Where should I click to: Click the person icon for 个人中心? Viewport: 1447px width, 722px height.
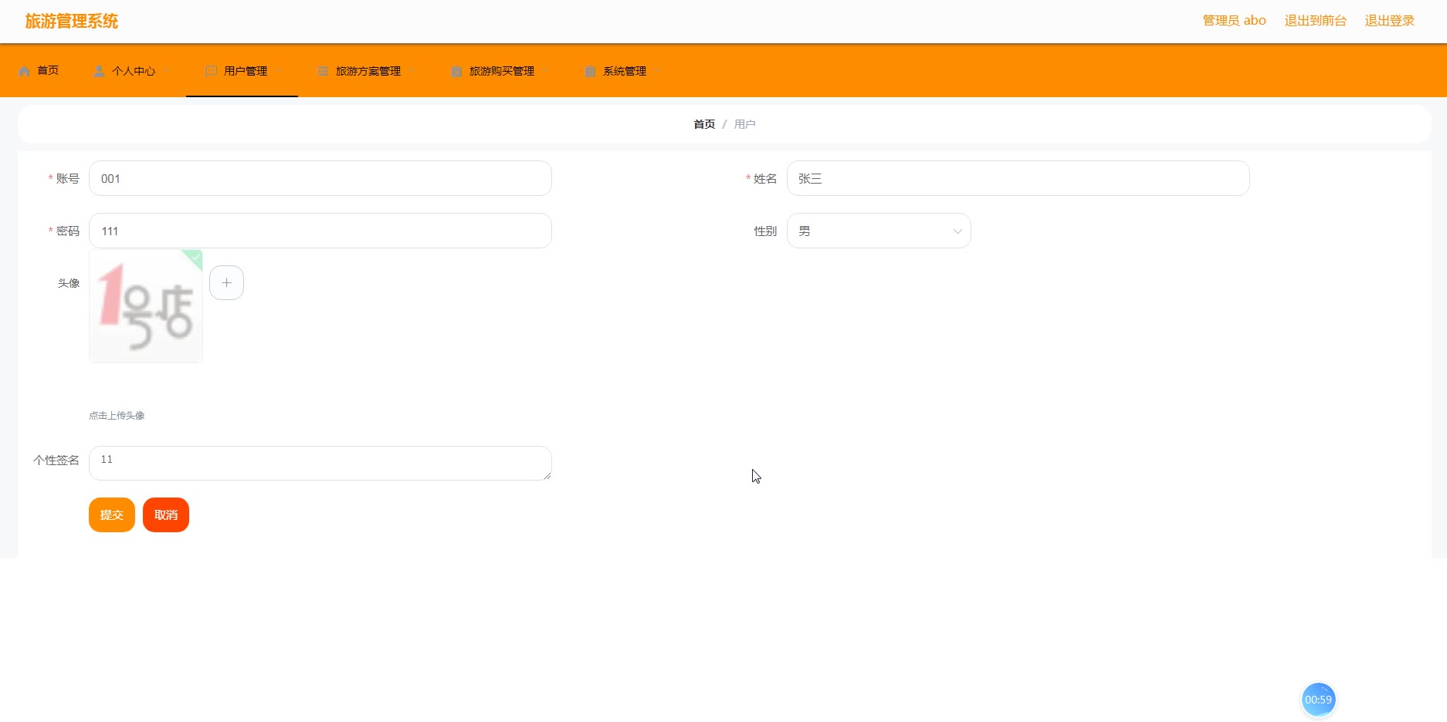tap(99, 71)
